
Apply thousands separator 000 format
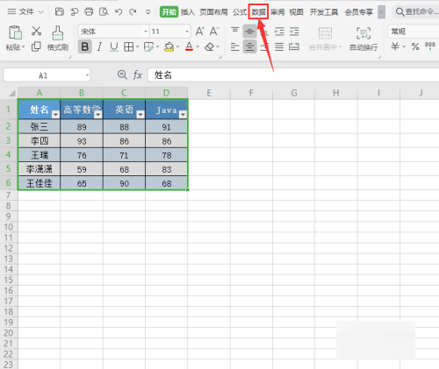click(x=430, y=46)
